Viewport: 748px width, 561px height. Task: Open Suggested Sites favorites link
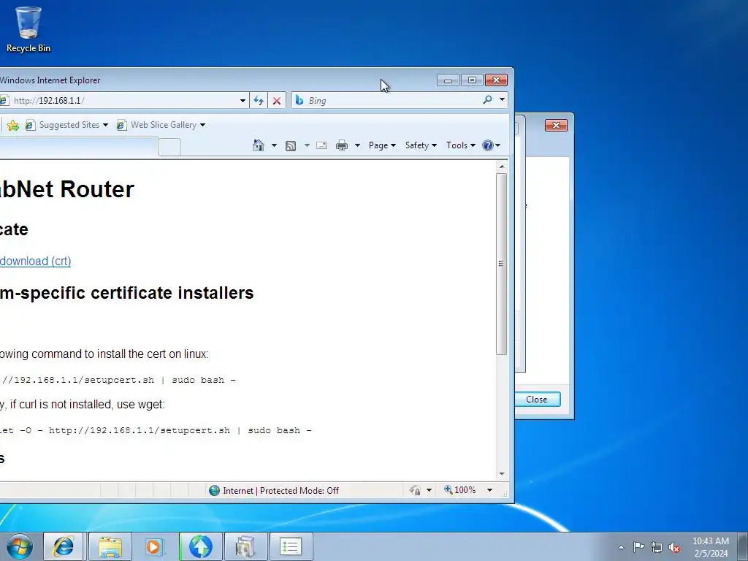[63, 125]
